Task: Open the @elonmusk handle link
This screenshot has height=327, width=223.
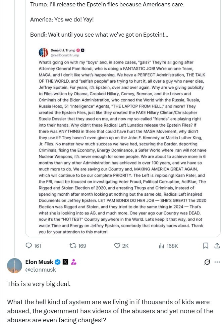Action: [41, 270]
